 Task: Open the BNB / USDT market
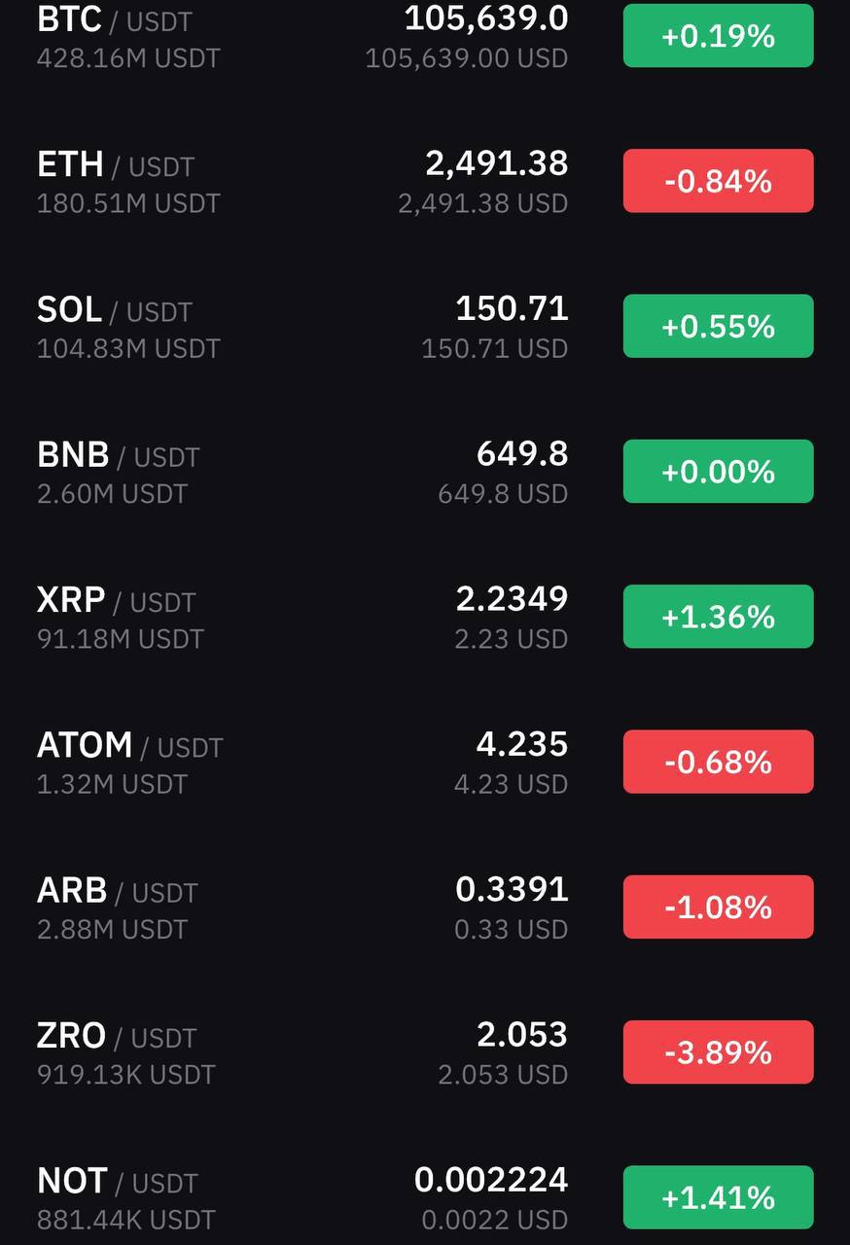425,471
